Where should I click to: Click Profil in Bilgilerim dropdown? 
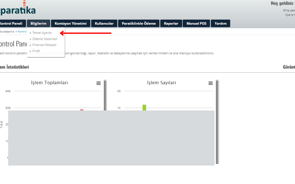coord(36,51)
